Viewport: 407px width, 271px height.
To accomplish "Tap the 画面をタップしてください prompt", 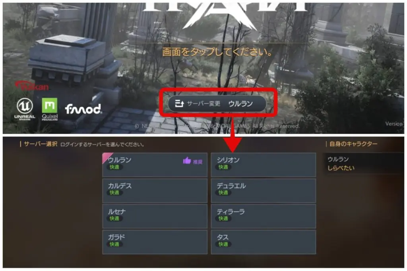I will point(217,52).
